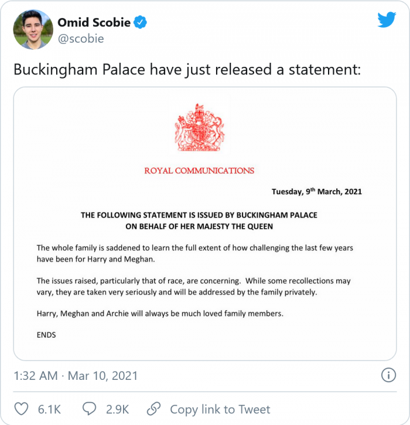Click the ROYAL COMMUNICATIONS heading in image
The height and width of the screenshot is (425, 410).
(199, 171)
